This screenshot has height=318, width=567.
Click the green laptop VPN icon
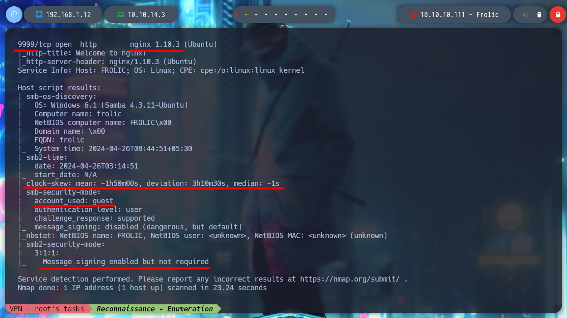[121, 14]
